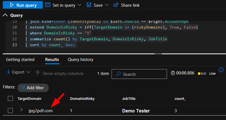
Task: Toggle the select-all header checkbox
Action: pos(10,98)
